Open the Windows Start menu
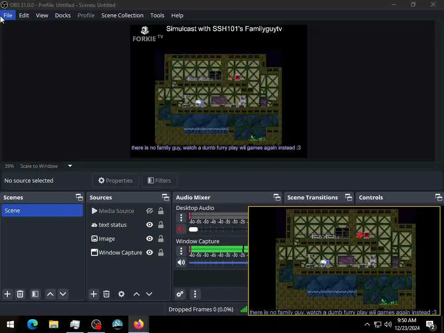This screenshot has height=333, width=444. (x=10, y=324)
